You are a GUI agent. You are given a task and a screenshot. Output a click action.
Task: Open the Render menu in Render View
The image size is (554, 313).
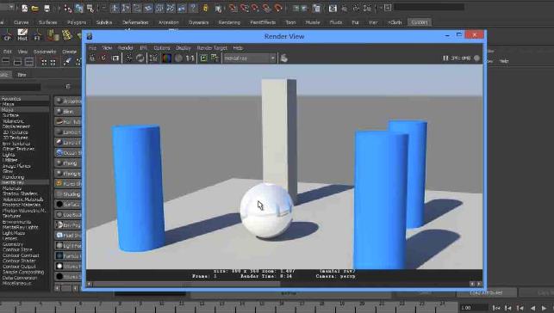tap(126, 48)
